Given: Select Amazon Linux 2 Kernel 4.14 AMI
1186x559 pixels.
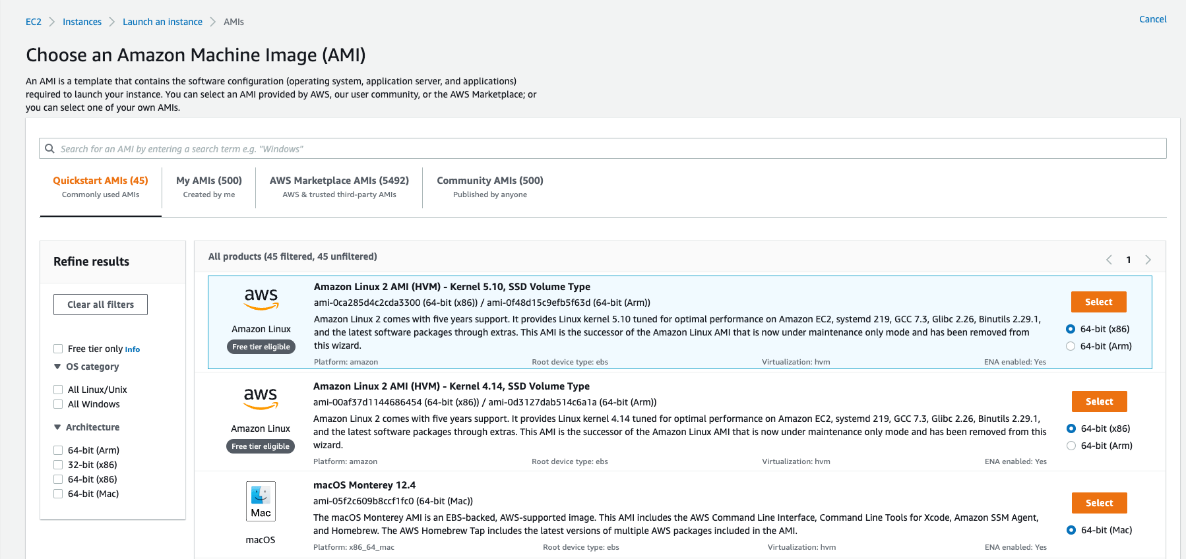Looking at the screenshot, I should tap(1100, 401).
